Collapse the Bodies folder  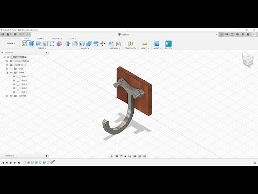tap(7, 73)
